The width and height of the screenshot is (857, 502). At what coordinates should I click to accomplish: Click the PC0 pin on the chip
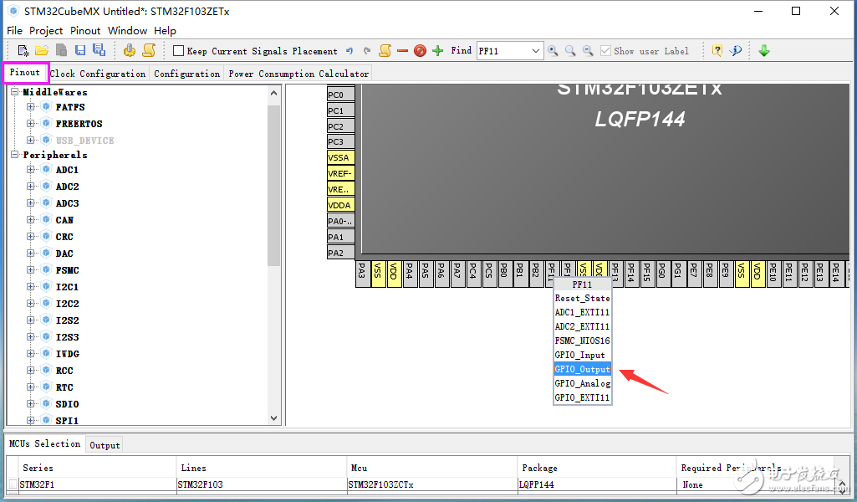341,94
